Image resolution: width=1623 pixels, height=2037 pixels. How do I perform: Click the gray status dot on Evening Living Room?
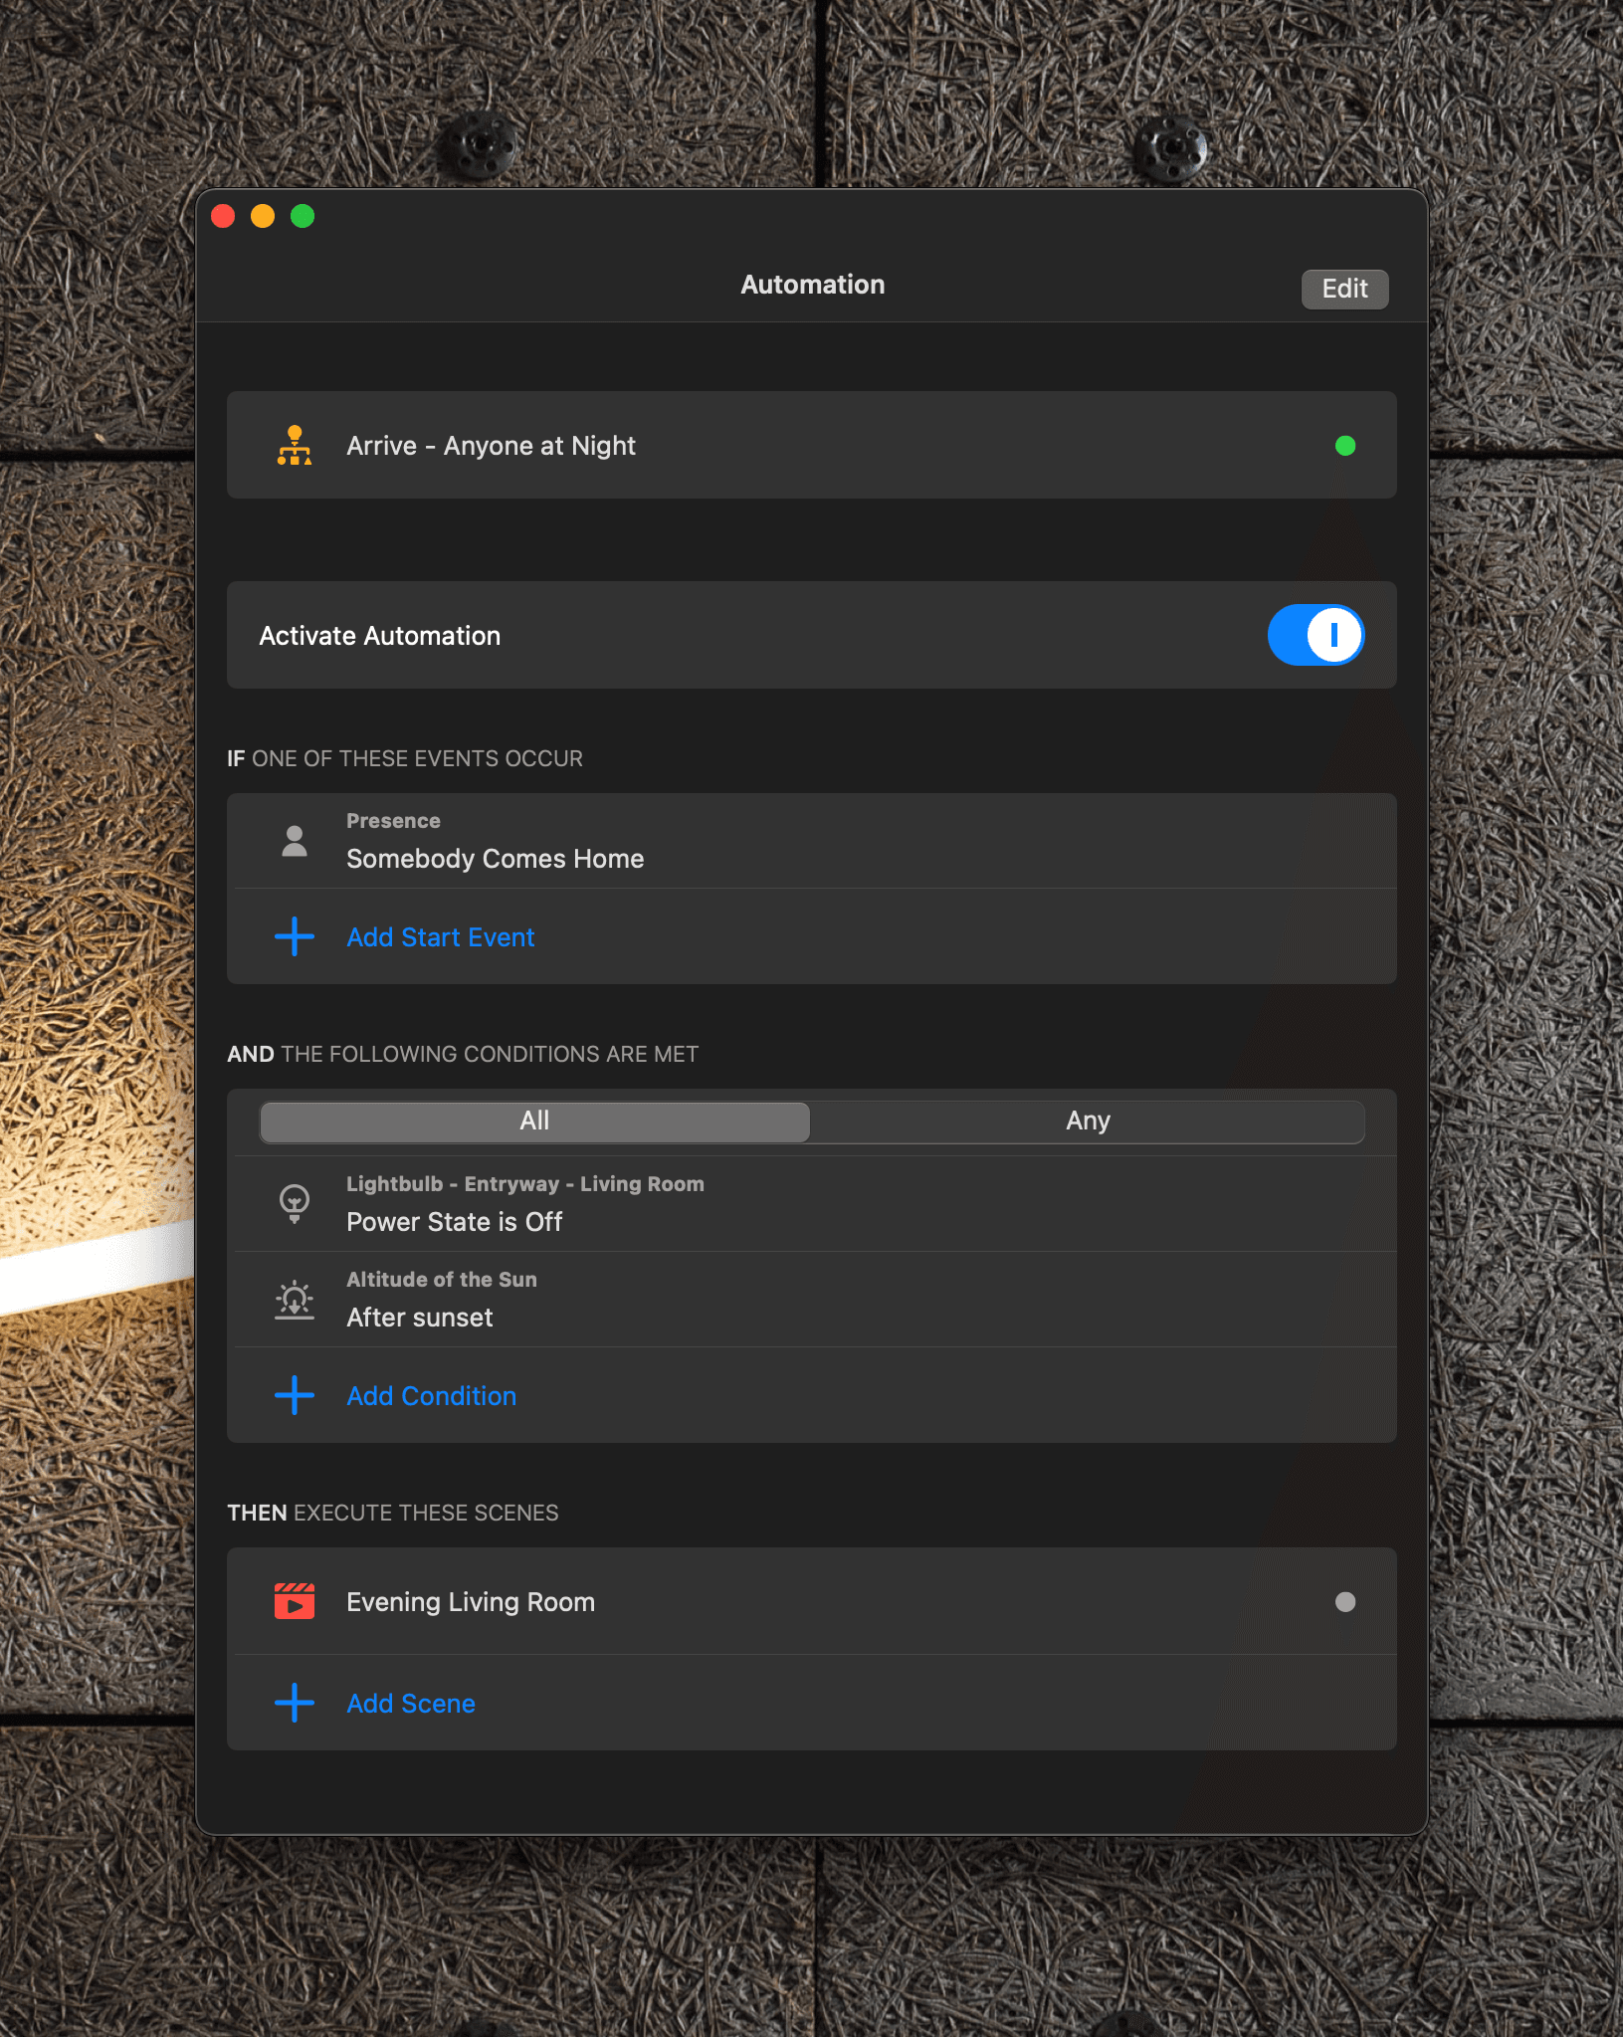[x=1344, y=1601]
